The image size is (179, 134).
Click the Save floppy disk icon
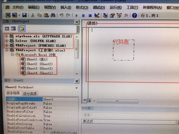24,15
